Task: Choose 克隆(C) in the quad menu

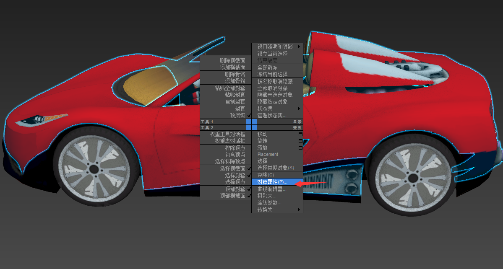Action: click(266, 175)
